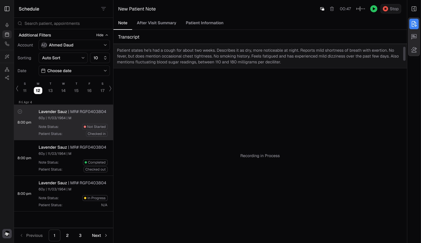Viewport: 421px width, 243px height.
Task: Go to Next page of schedule
Action: point(100,235)
